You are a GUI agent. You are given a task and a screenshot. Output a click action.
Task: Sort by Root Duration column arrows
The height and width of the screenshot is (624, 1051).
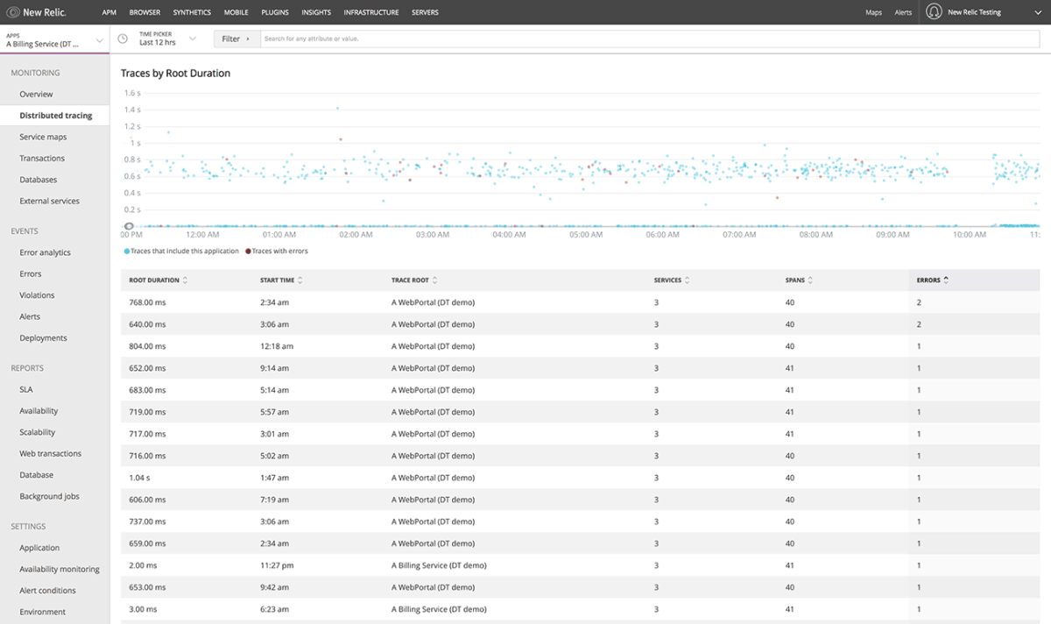tap(185, 280)
